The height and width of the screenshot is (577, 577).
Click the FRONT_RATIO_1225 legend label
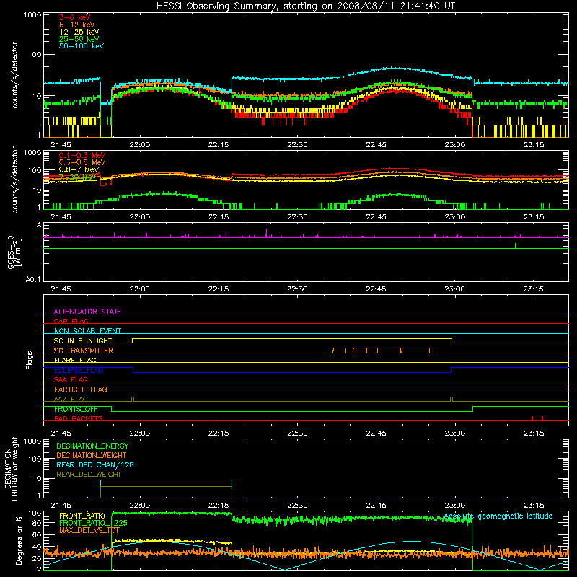(93, 523)
